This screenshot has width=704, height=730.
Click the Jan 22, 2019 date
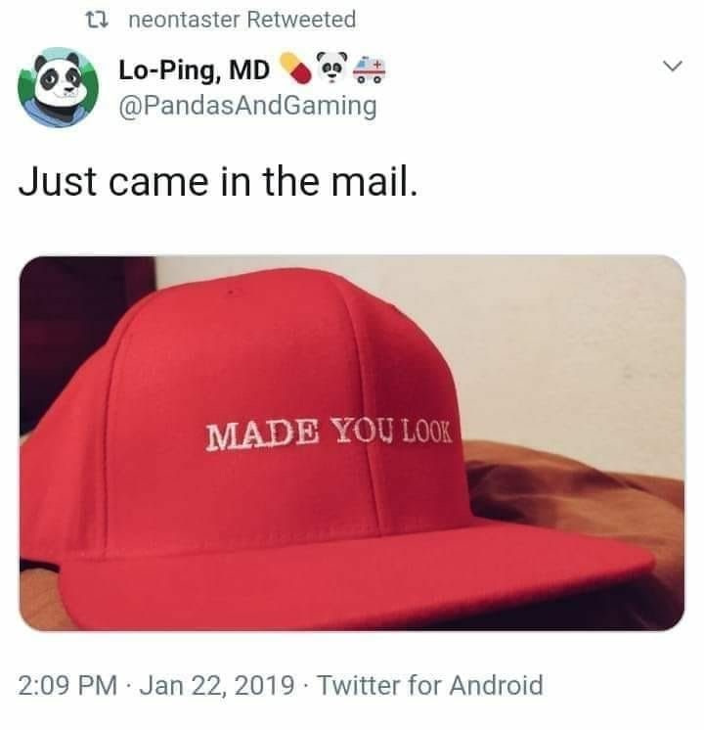coord(217,685)
